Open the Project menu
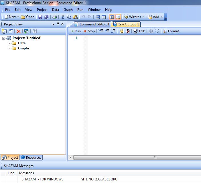 (42, 10)
